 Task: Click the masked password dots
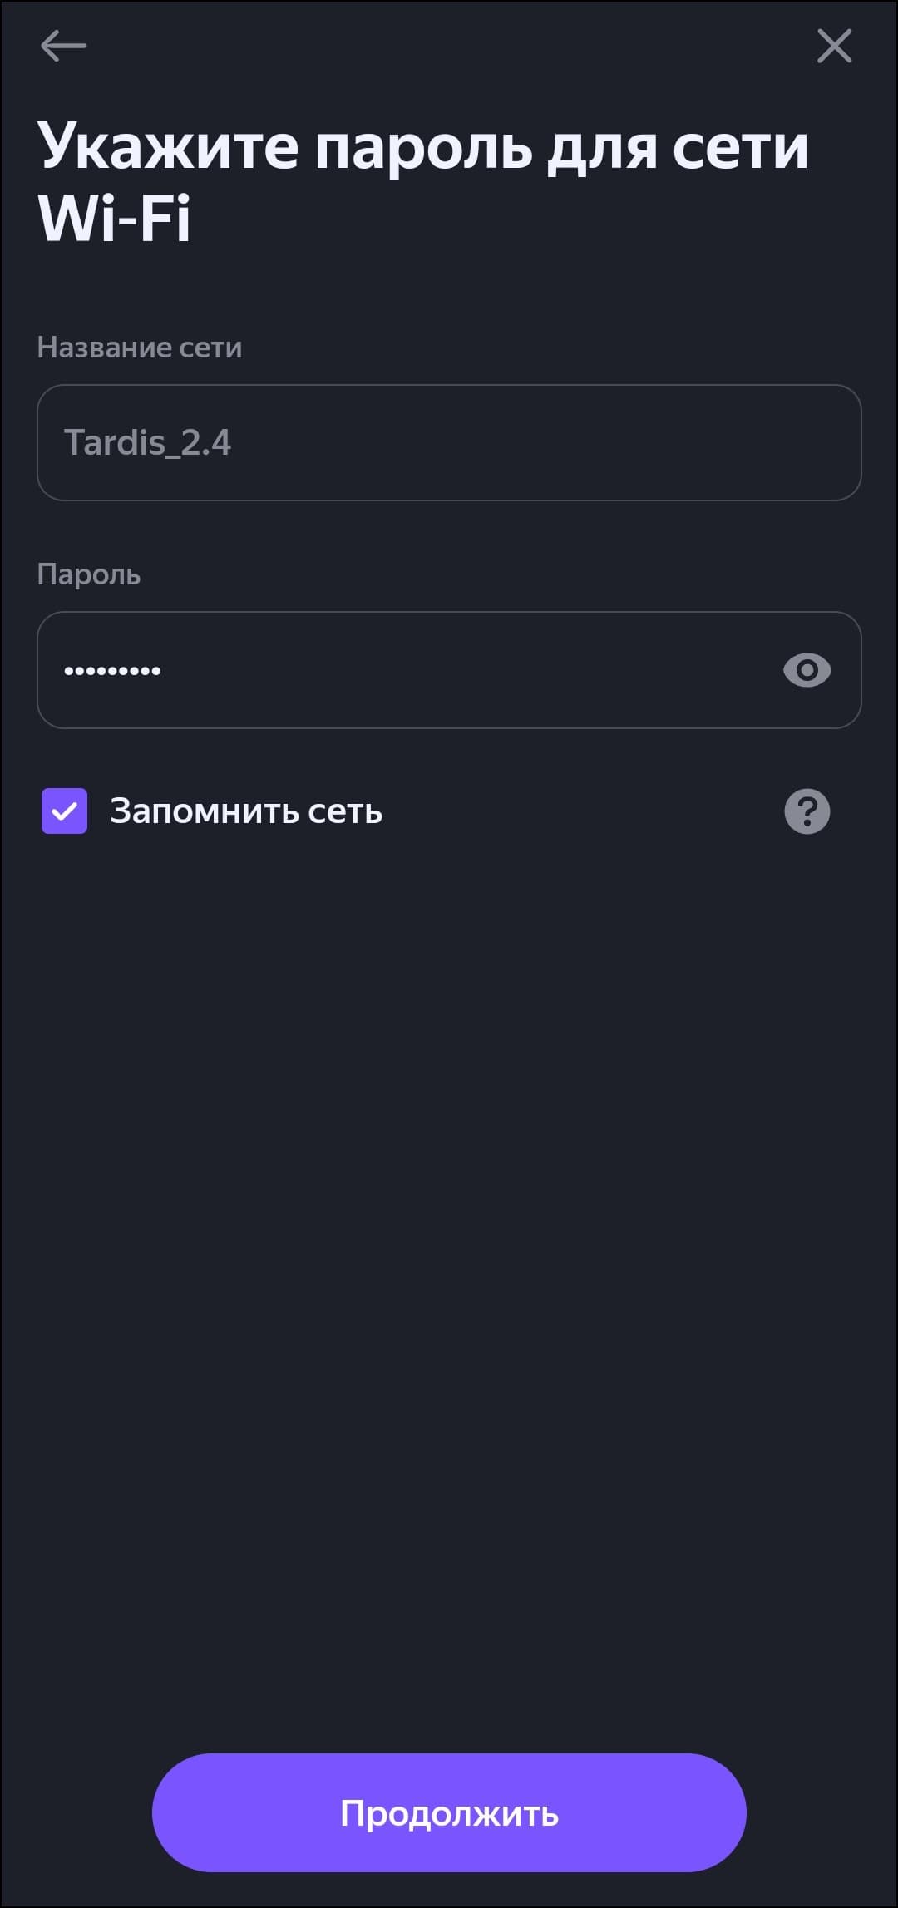(113, 671)
